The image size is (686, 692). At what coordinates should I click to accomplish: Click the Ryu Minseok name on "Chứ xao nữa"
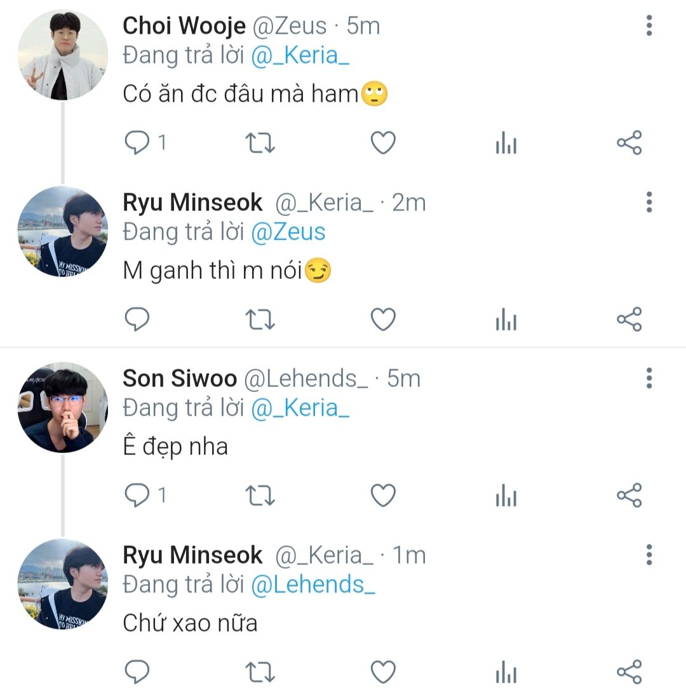click(x=192, y=555)
